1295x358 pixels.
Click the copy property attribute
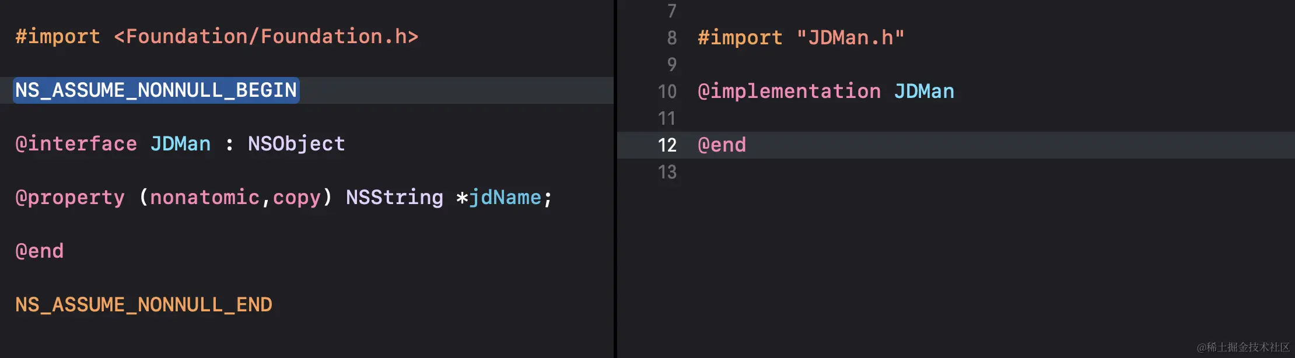click(297, 198)
